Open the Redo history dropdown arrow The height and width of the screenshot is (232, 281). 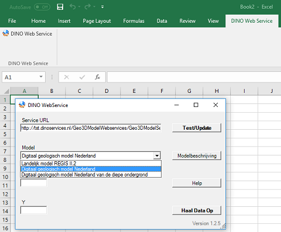tap(94, 7)
